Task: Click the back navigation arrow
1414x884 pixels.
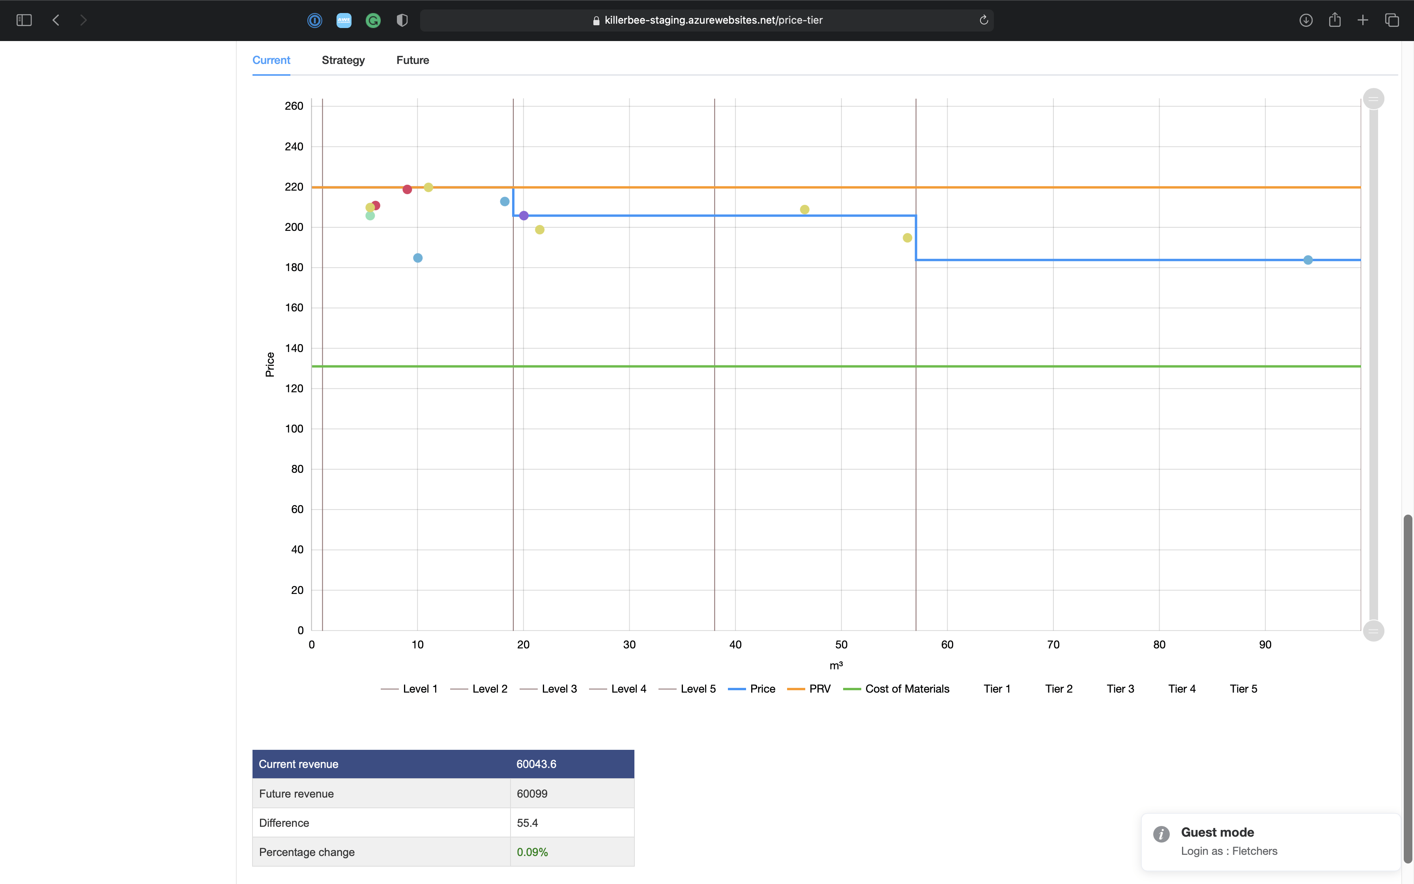Action: [56, 21]
